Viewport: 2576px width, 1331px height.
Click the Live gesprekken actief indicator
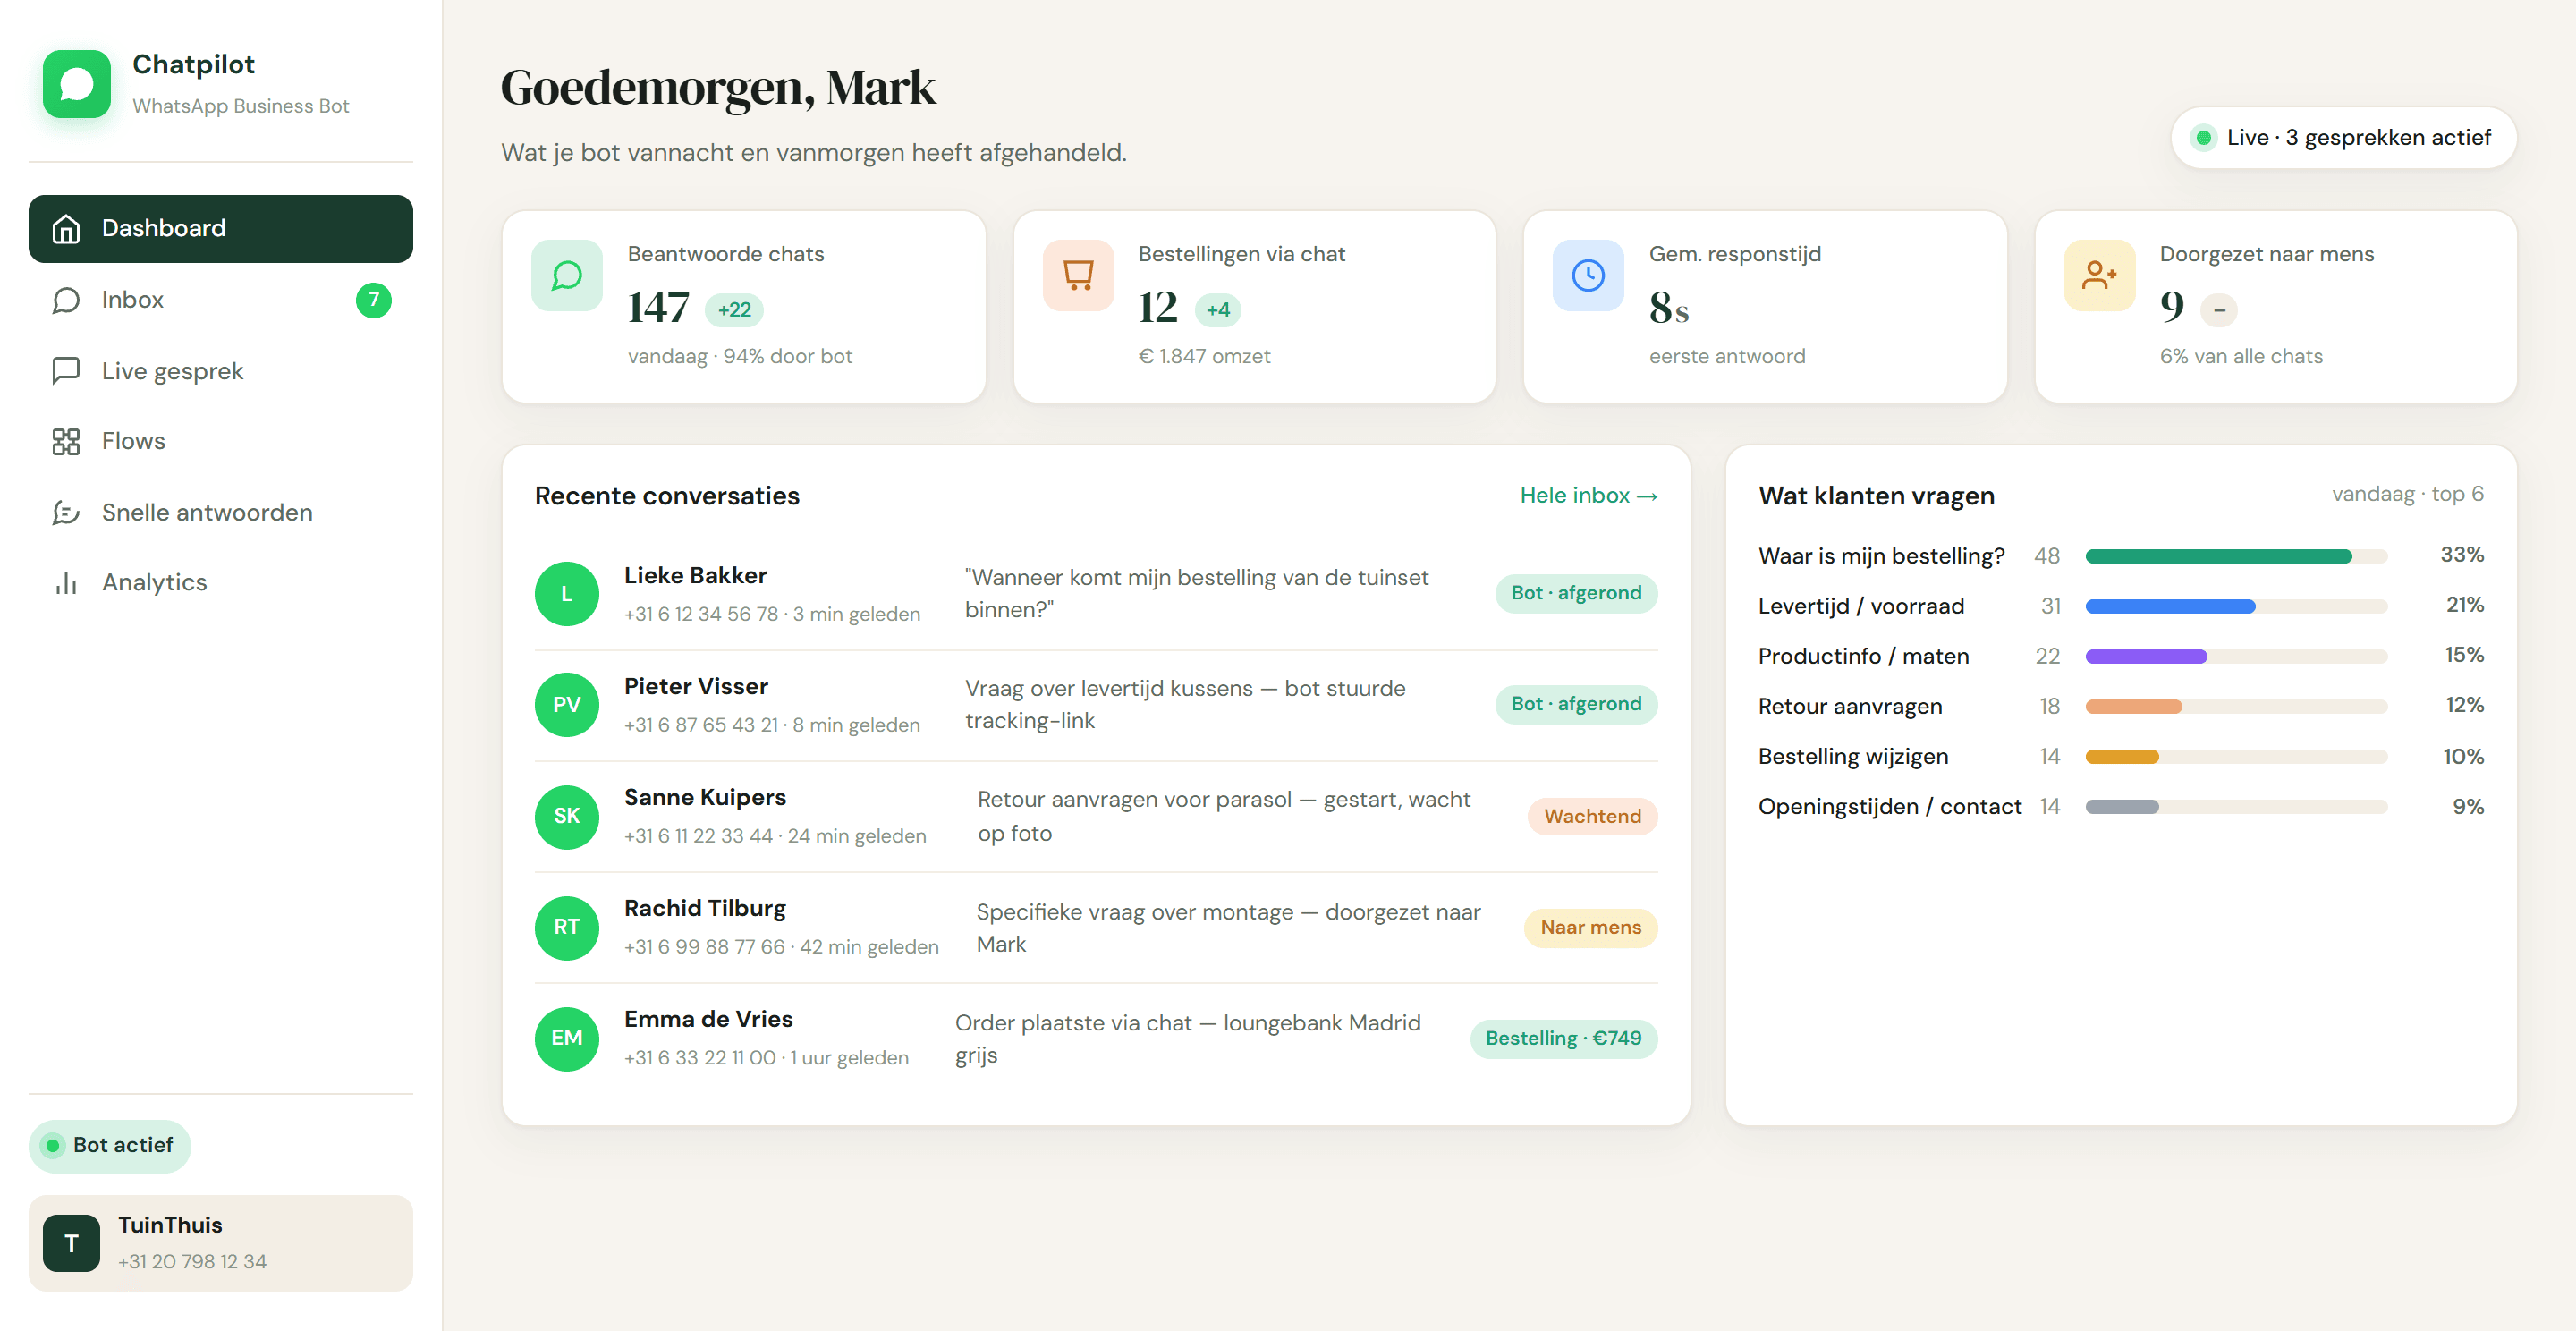(x=2343, y=138)
